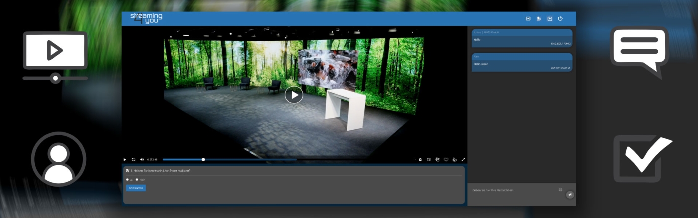Open the video stream icon in header
This screenshot has width=698, height=218.
click(528, 19)
